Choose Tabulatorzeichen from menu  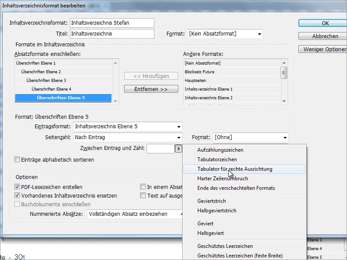coord(244,159)
